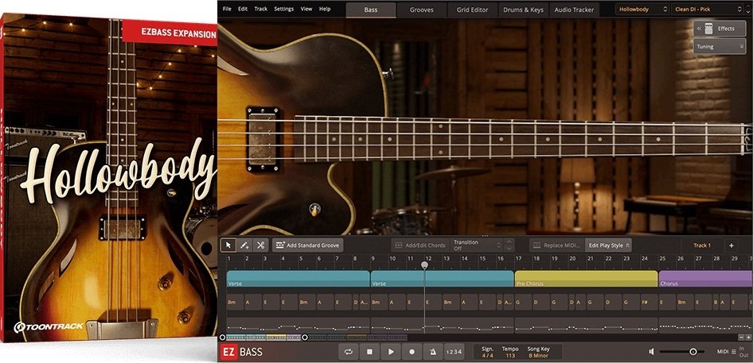The width and height of the screenshot is (753, 363).
Task: Select the first Verse song block
Action: (x=298, y=279)
